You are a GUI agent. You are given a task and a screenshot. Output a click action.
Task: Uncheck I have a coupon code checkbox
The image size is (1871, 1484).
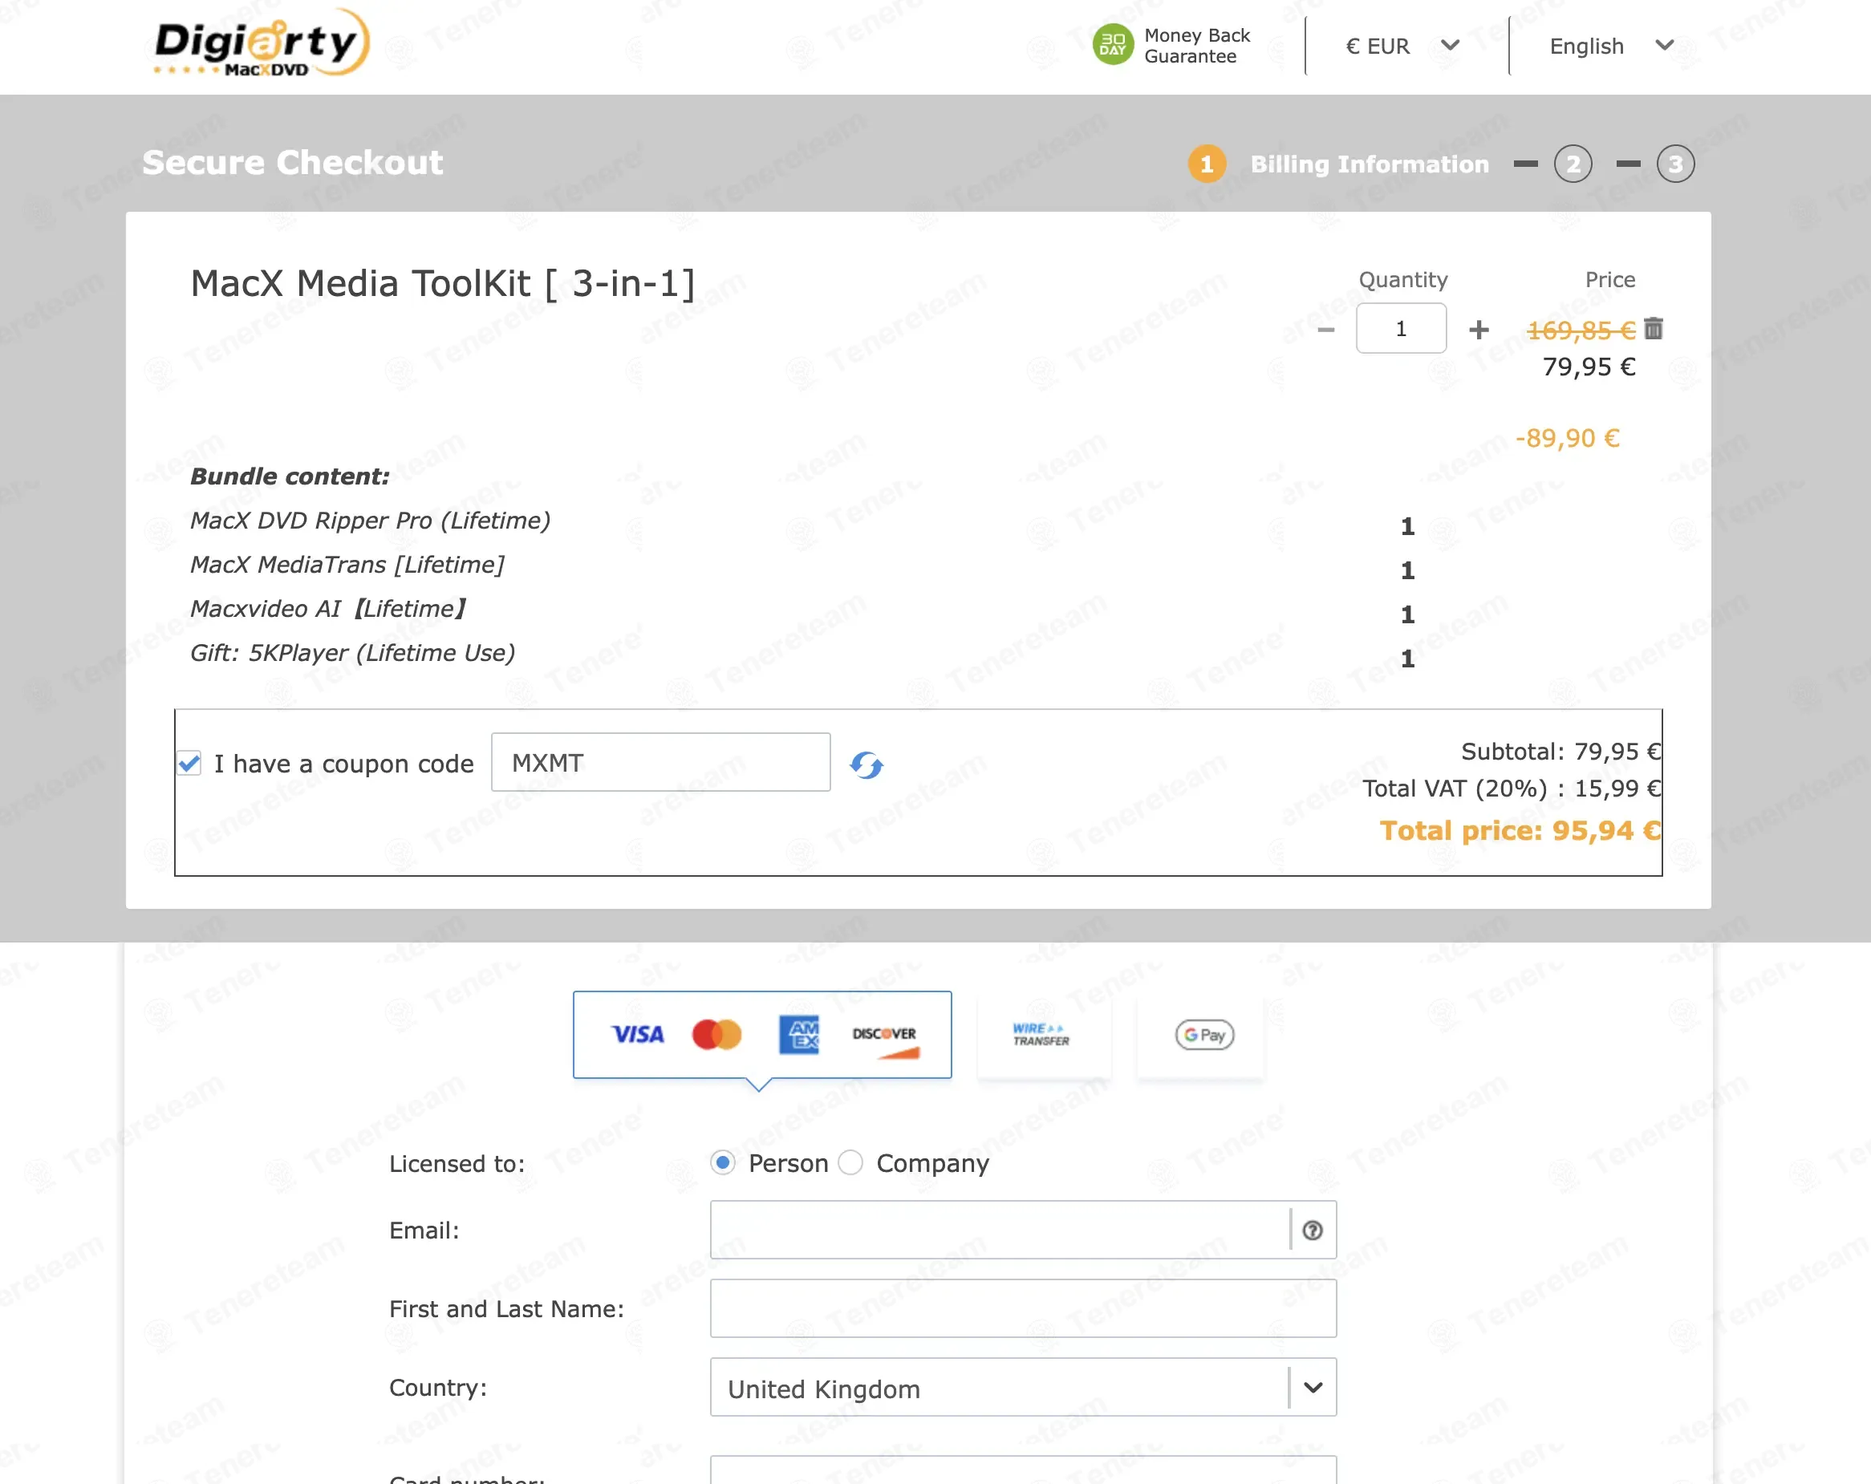[x=189, y=763]
